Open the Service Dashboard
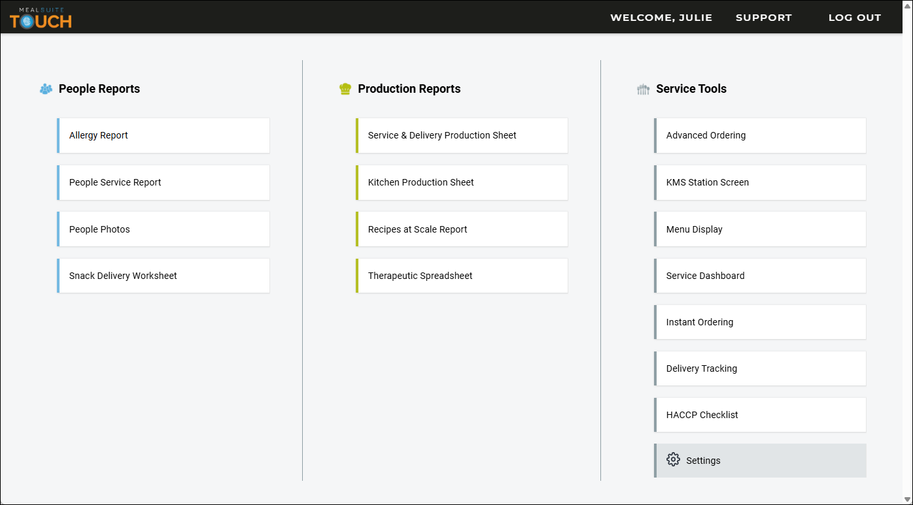Image resolution: width=913 pixels, height=505 pixels. 760,276
